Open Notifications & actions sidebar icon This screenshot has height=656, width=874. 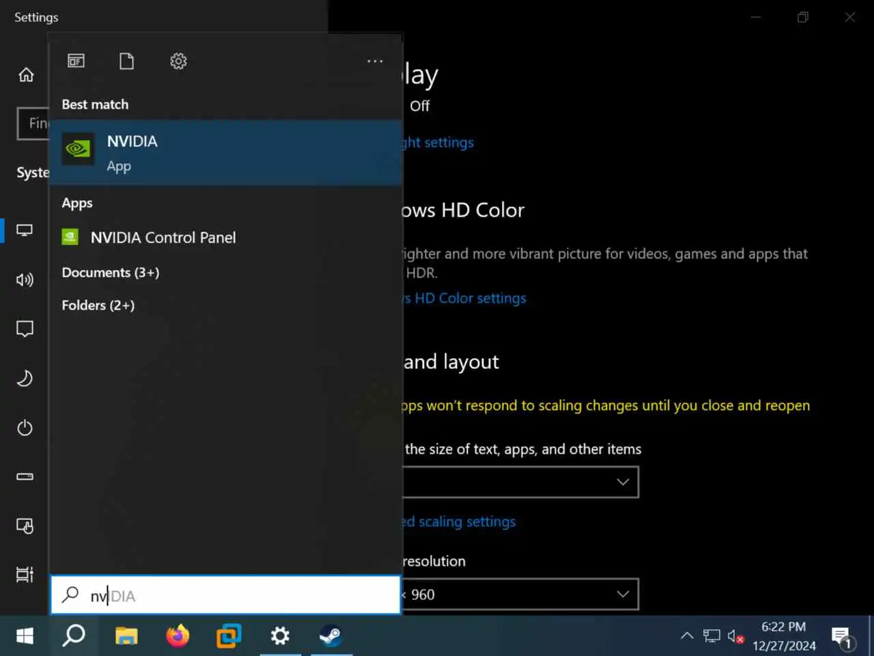click(x=25, y=329)
